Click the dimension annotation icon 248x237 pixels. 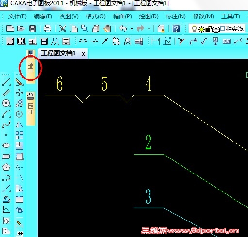pos(156,41)
